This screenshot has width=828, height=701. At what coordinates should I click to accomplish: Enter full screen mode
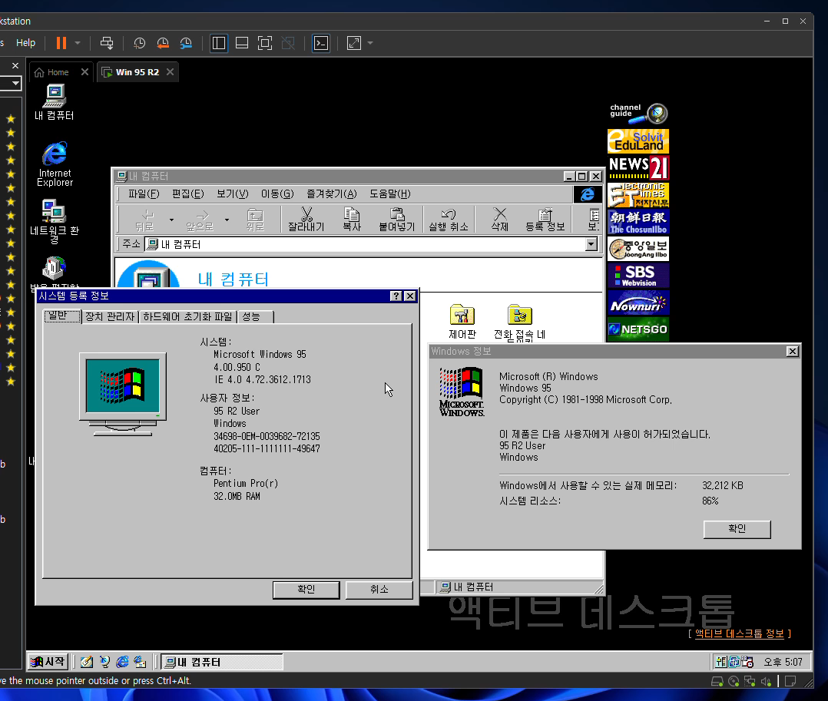(265, 43)
